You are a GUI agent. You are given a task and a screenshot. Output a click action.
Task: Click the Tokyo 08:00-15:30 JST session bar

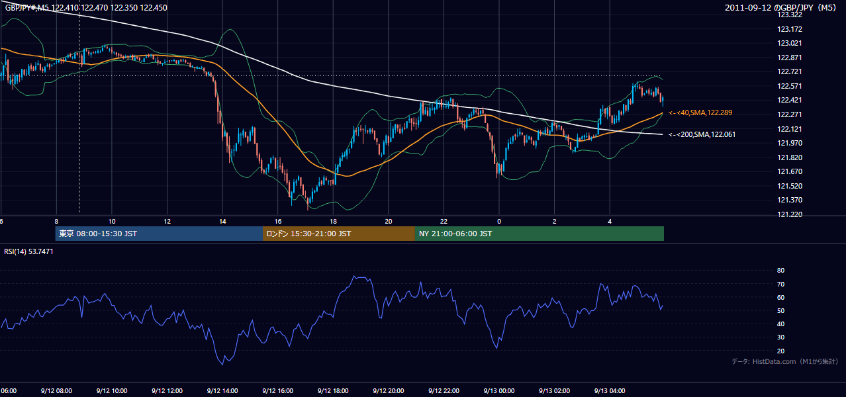tap(159, 234)
